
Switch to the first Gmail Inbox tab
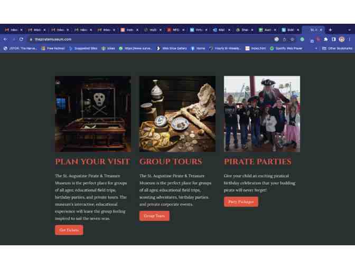14,30
